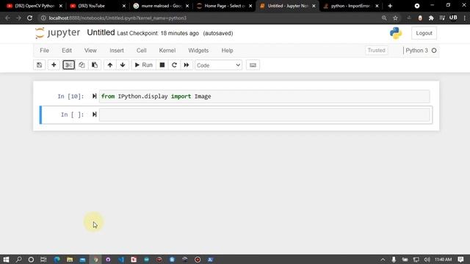Click the IPython.display import code cell
The image size is (470, 264).
(x=264, y=96)
